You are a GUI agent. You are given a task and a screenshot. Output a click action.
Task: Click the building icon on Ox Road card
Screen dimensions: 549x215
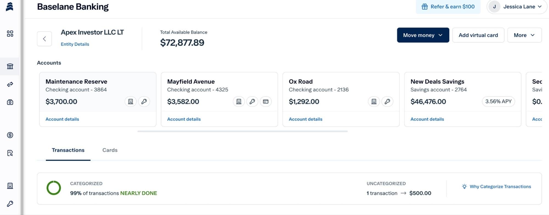tap(374, 102)
